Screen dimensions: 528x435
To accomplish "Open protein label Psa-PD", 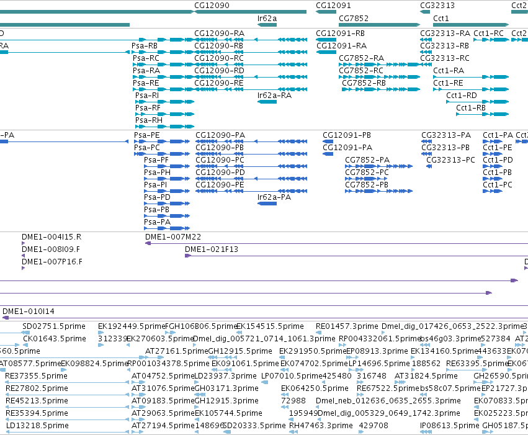I will pos(157,197).
